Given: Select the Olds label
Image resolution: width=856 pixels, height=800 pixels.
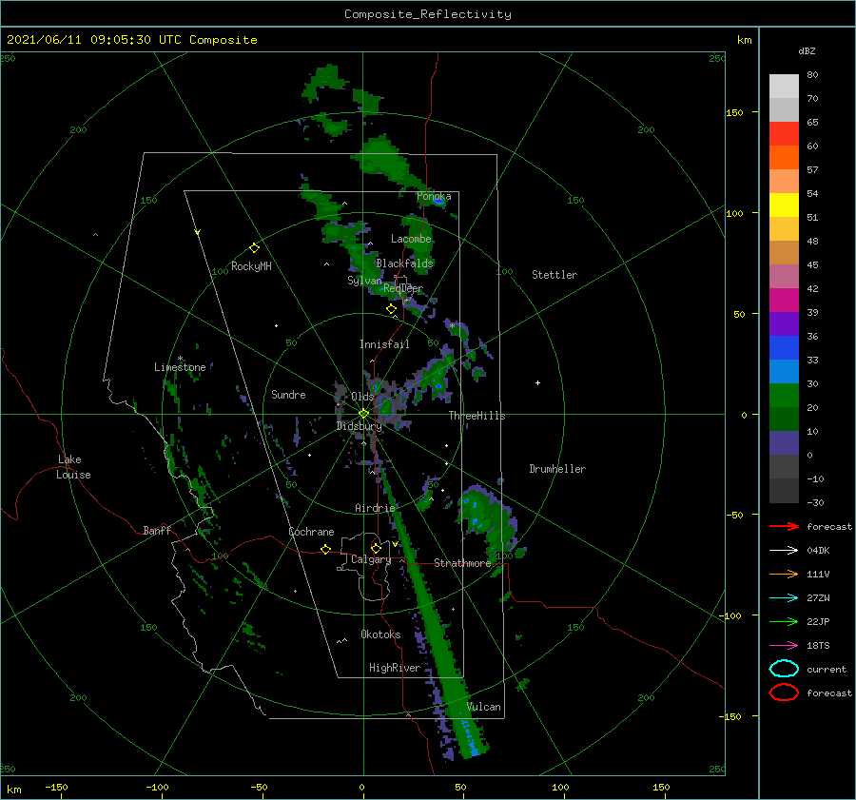Looking at the screenshot, I should point(362,397).
